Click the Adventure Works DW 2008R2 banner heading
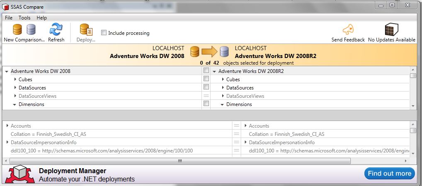422x186 pixels. coord(276,56)
